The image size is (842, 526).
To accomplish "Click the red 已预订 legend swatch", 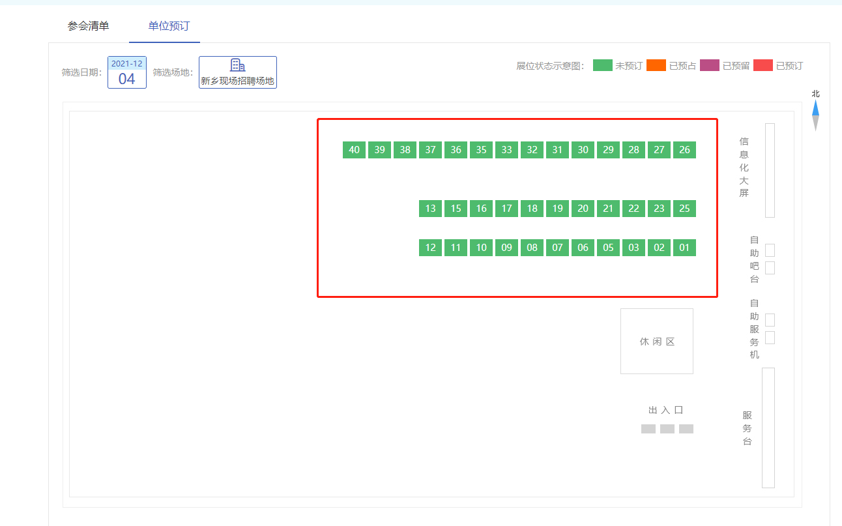I will click(763, 66).
